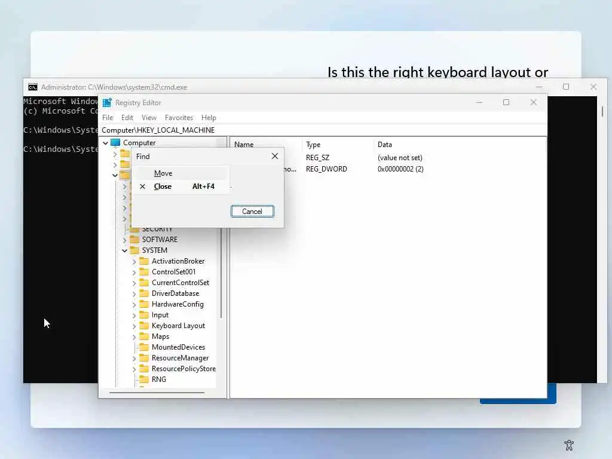Click the Computer icon in the tree
The image size is (612, 459).
pyautogui.click(x=115, y=142)
